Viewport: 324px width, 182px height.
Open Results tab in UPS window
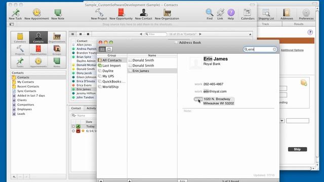click(x=299, y=24)
